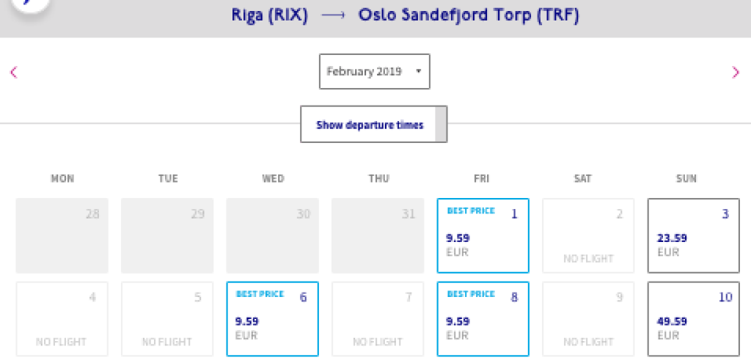Click the greyed-out January 28 cell
Image resolution: width=751 pixels, height=363 pixels.
pos(62,235)
